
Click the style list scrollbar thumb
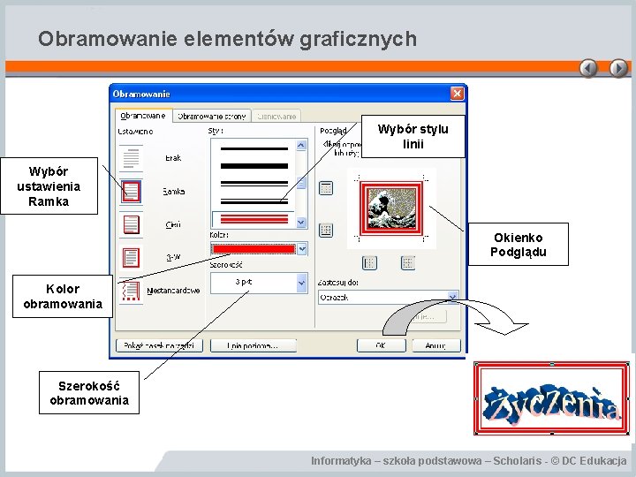pos(301,183)
